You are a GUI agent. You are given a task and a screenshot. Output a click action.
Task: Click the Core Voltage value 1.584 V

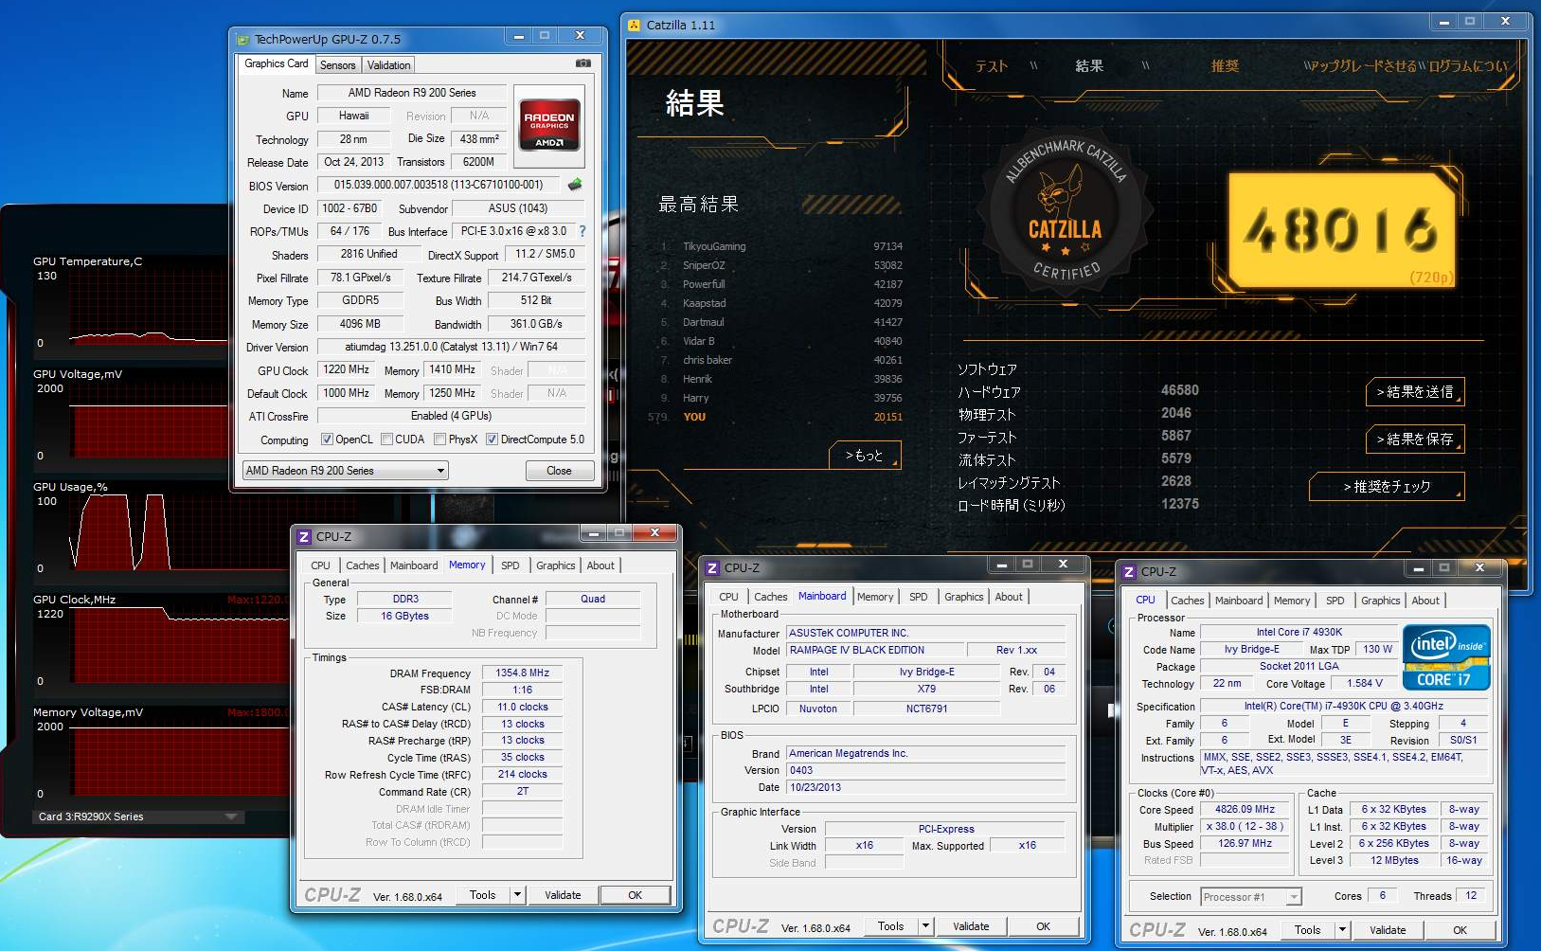pos(1365,683)
